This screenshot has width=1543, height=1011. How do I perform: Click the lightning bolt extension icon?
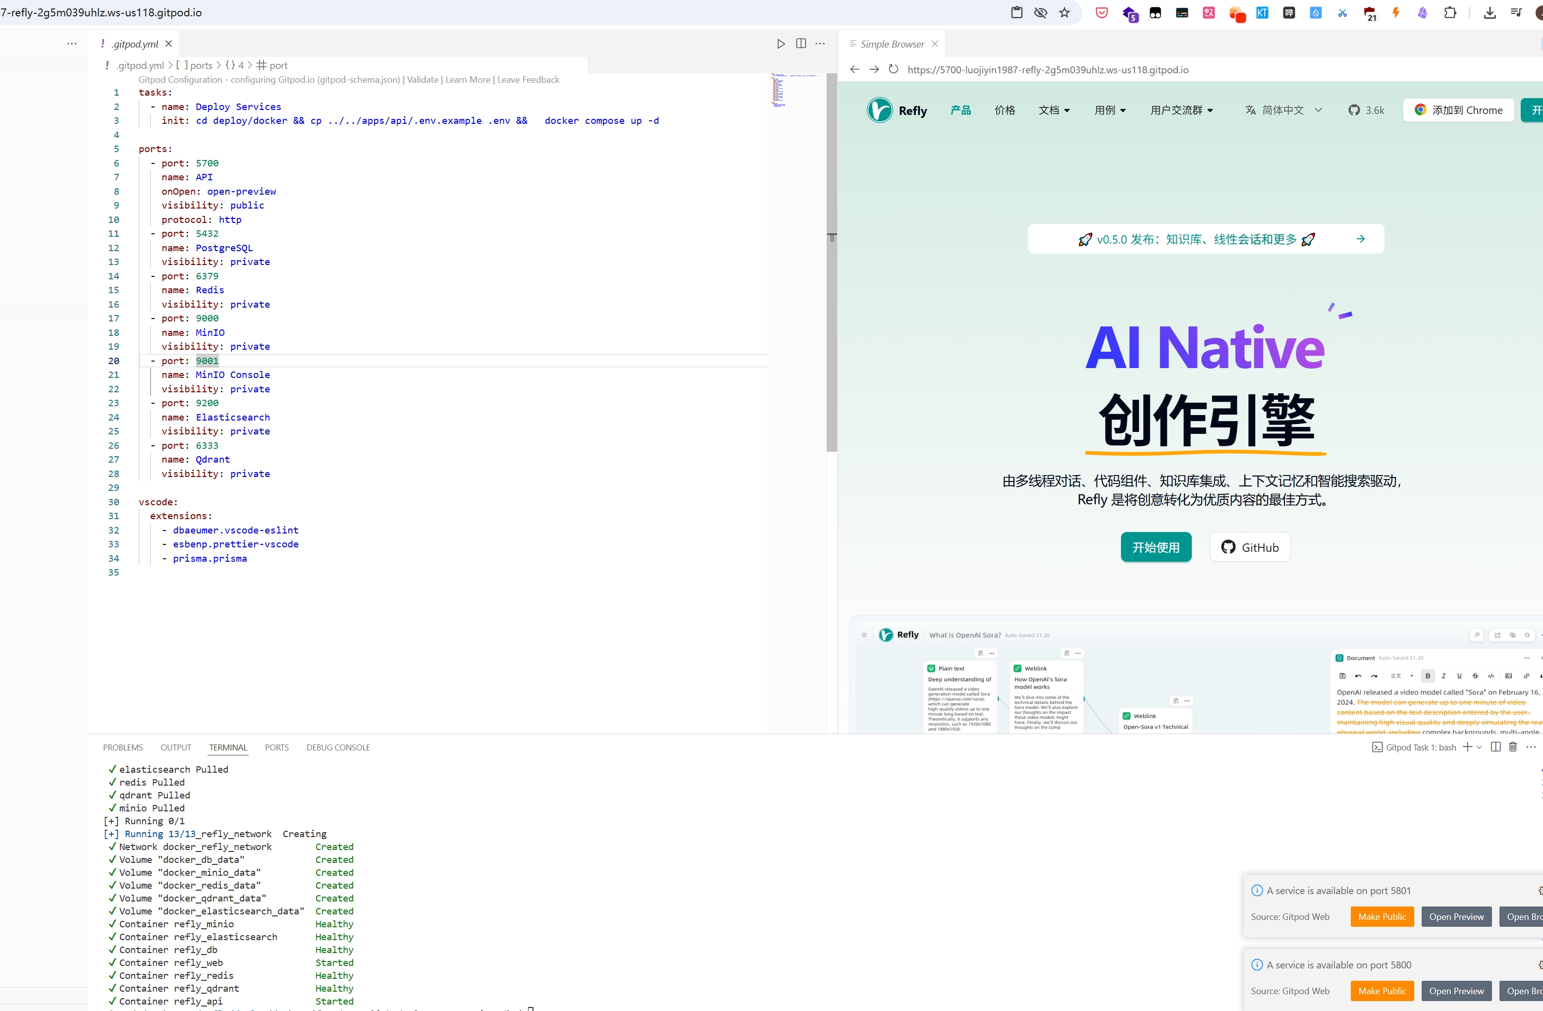[x=1395, y=12]
